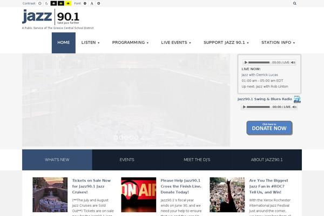
Task: Switch to the ABOUT JAZZ90.1 tab
Action: (267, 160)
